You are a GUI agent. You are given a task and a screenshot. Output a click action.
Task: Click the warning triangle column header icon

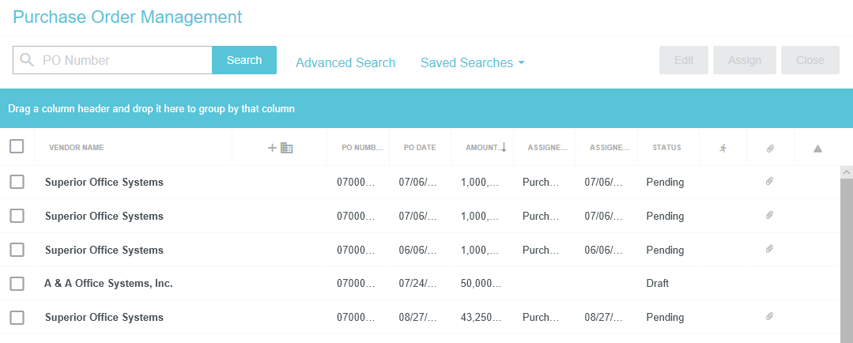pyautogui.click(x=817, y=148)
